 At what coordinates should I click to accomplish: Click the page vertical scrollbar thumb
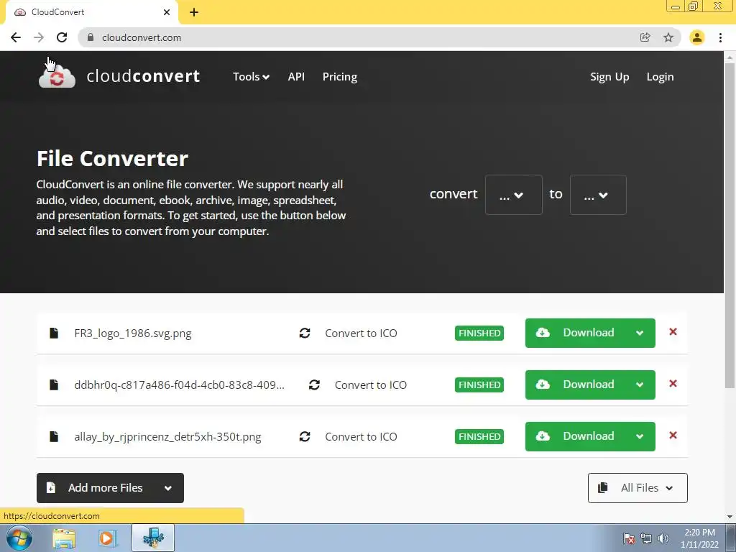coord(730,225)
